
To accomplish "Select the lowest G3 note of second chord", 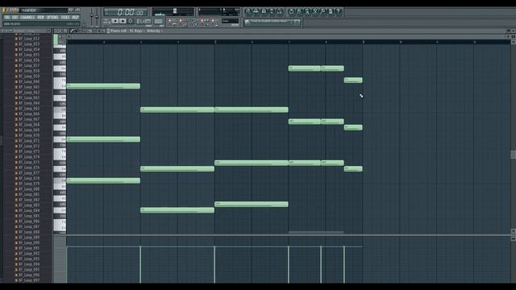I will pyautogui.click(x=177, y=210).
